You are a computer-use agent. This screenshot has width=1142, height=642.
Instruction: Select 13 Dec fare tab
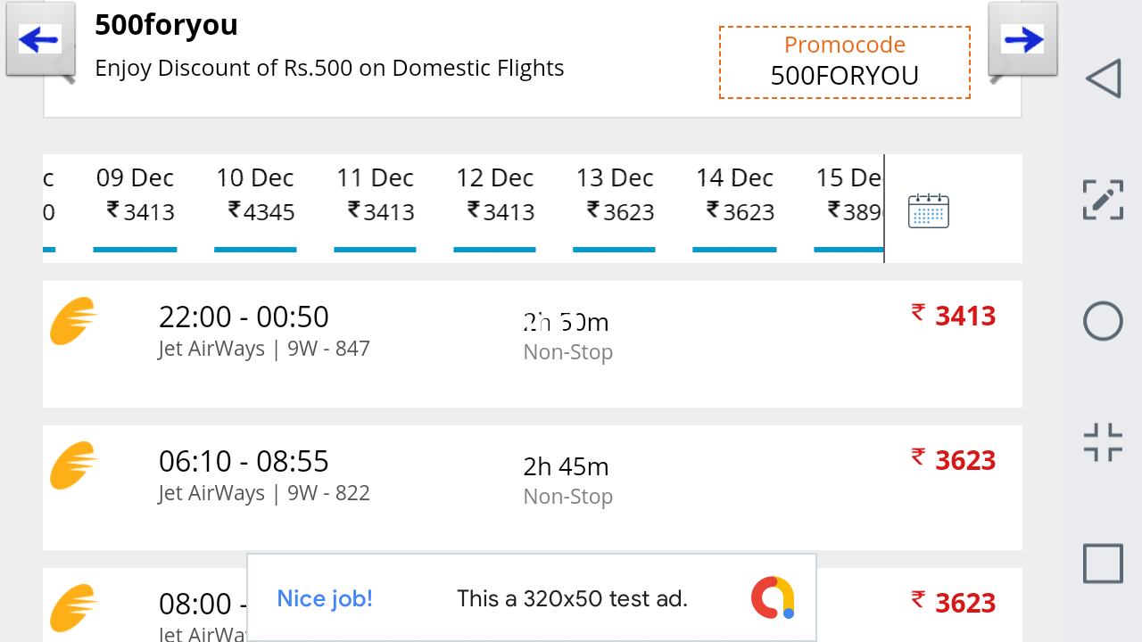[615, 196]
